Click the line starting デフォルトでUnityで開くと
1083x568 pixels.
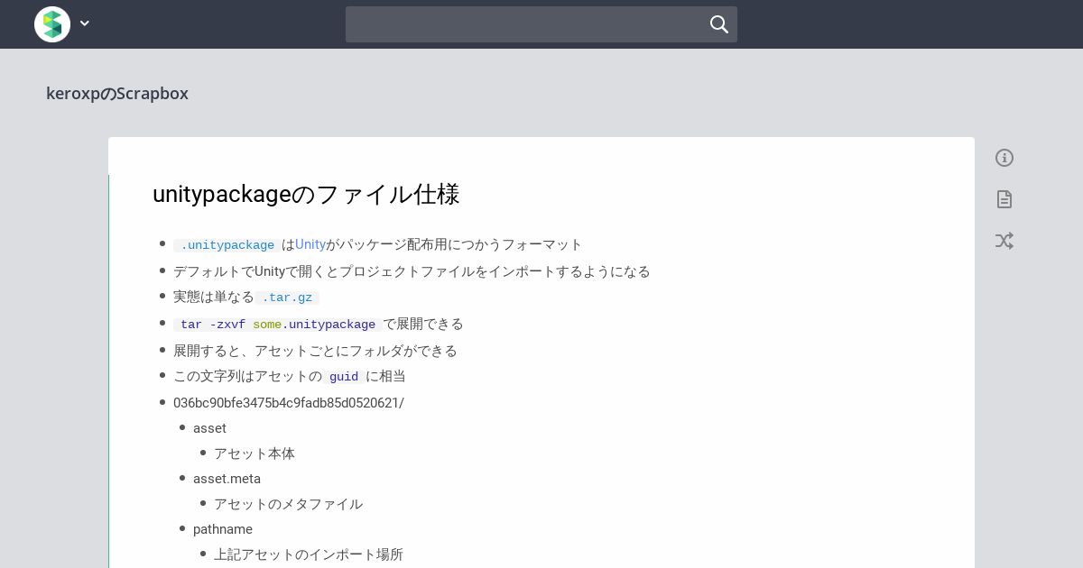[x=412, y=271]
